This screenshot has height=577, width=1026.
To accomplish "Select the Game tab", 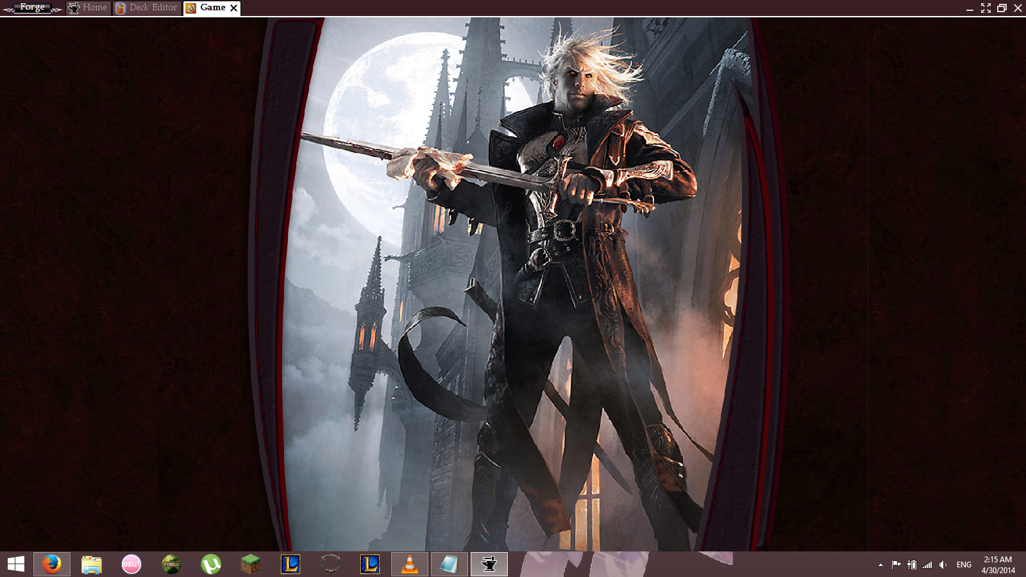I will (212, 8).
